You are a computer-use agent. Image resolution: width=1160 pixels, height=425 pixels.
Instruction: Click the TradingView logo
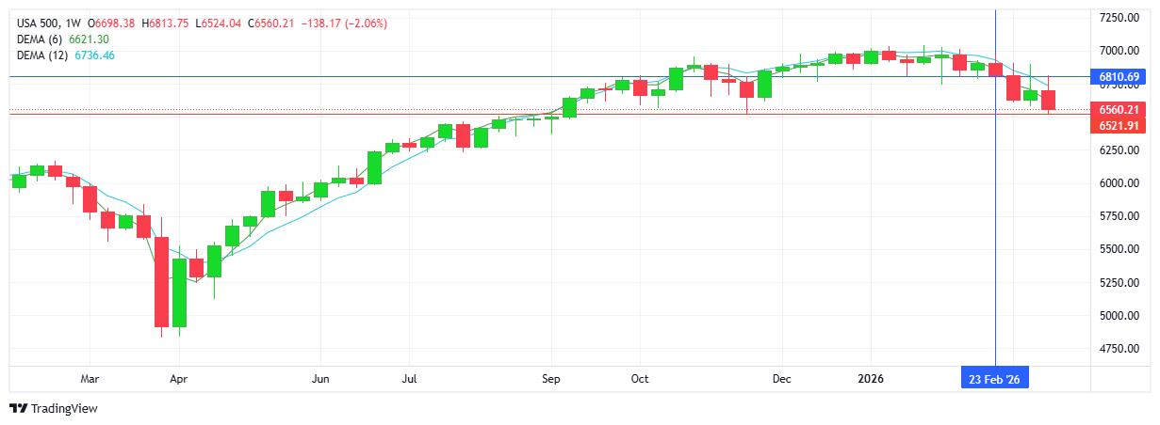tap(53, 409)
